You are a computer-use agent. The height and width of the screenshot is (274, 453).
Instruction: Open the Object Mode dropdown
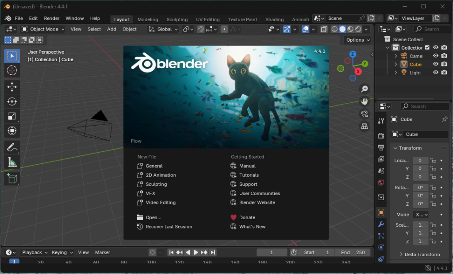[x=43, y=29]
